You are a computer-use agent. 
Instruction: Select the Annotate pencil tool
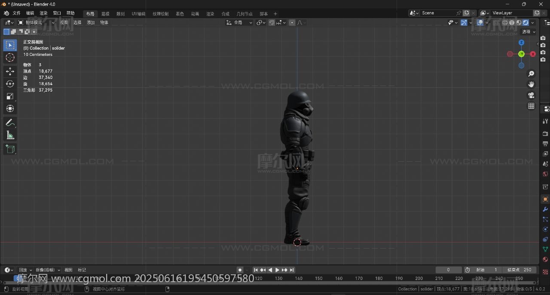click(x=10, y=123)
